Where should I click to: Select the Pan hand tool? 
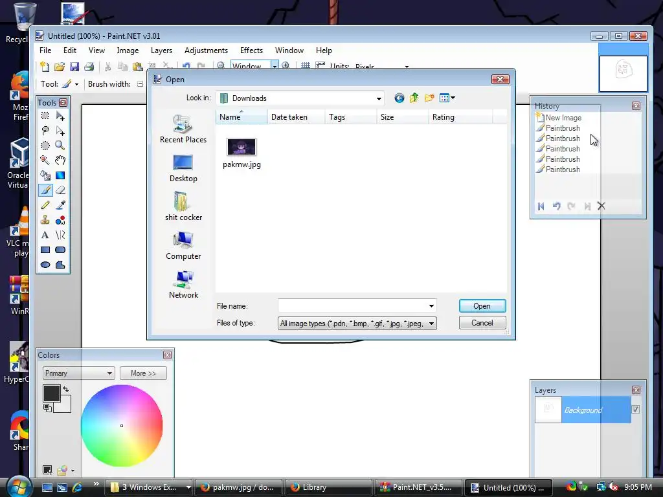60,160
